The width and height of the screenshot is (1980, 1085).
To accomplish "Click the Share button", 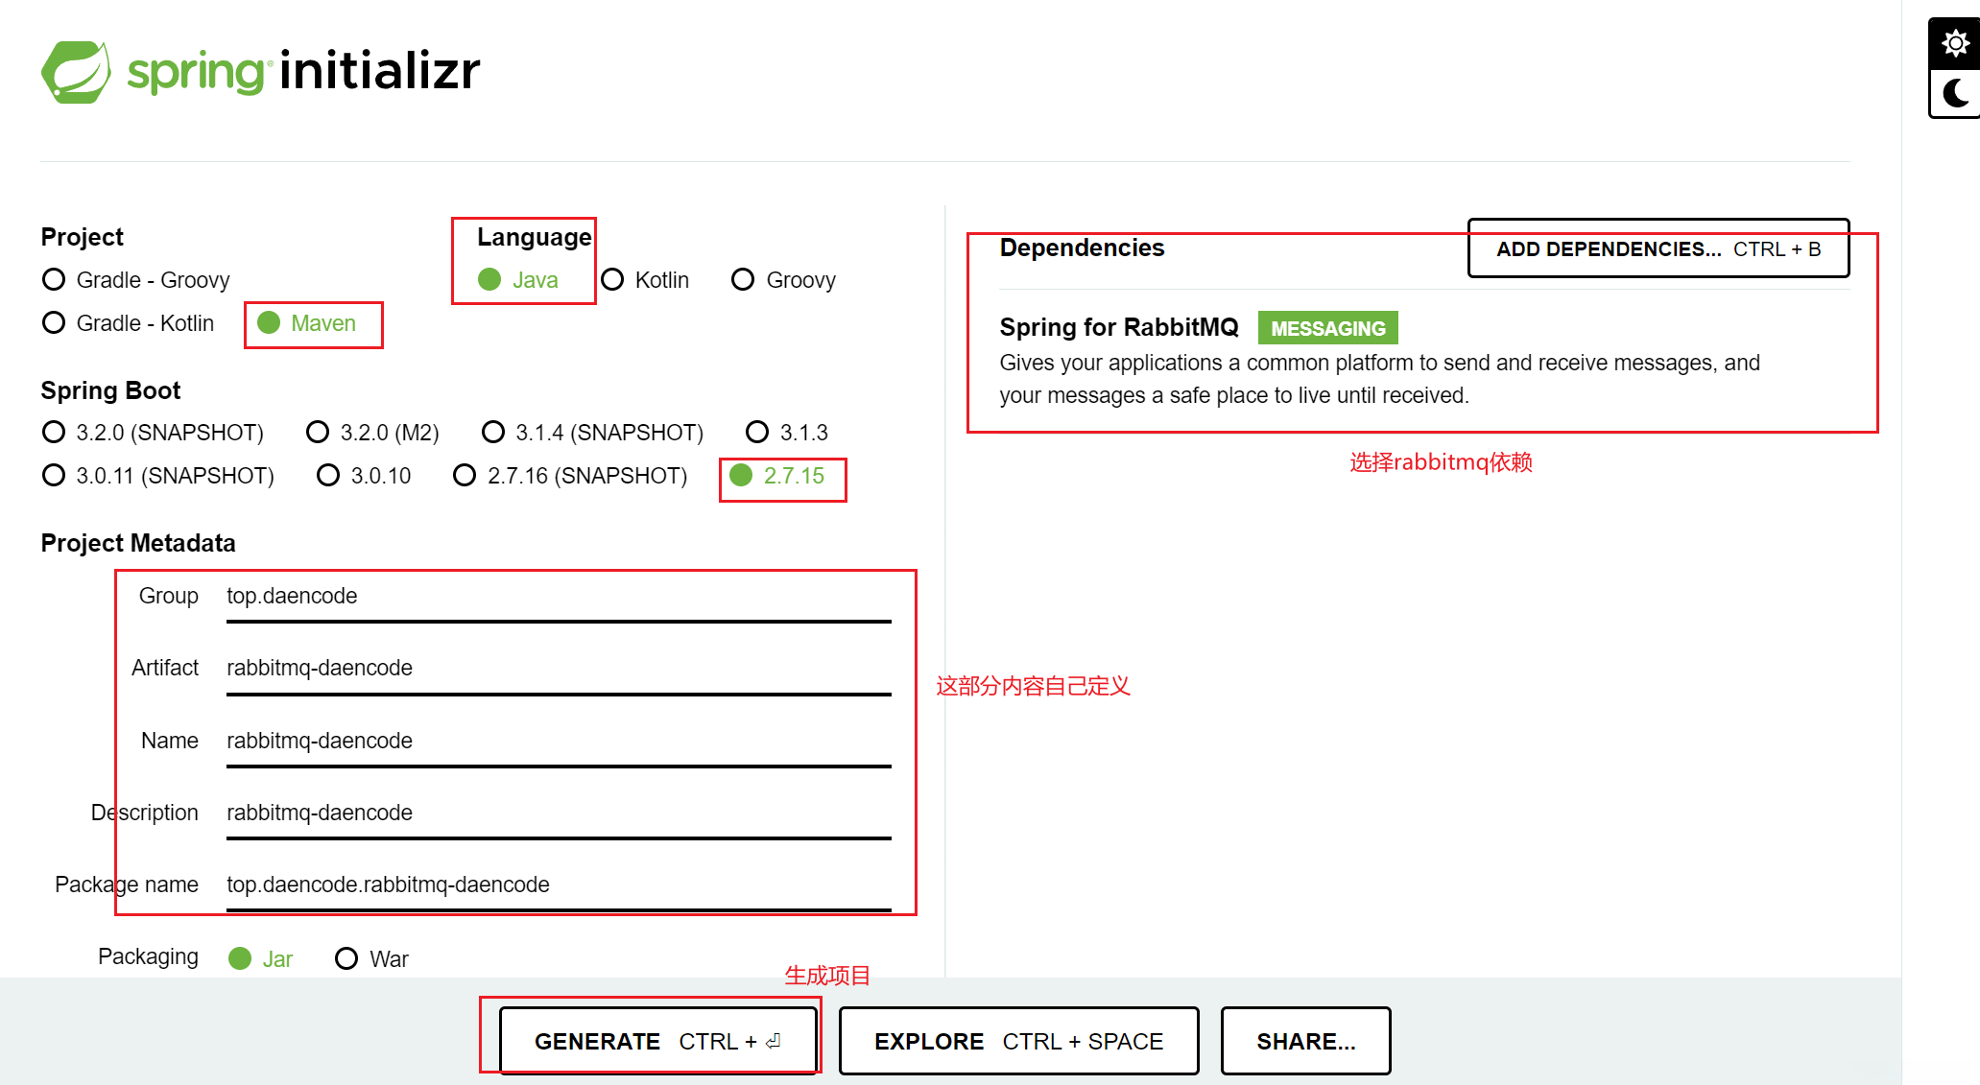I will [1305, 1041].
